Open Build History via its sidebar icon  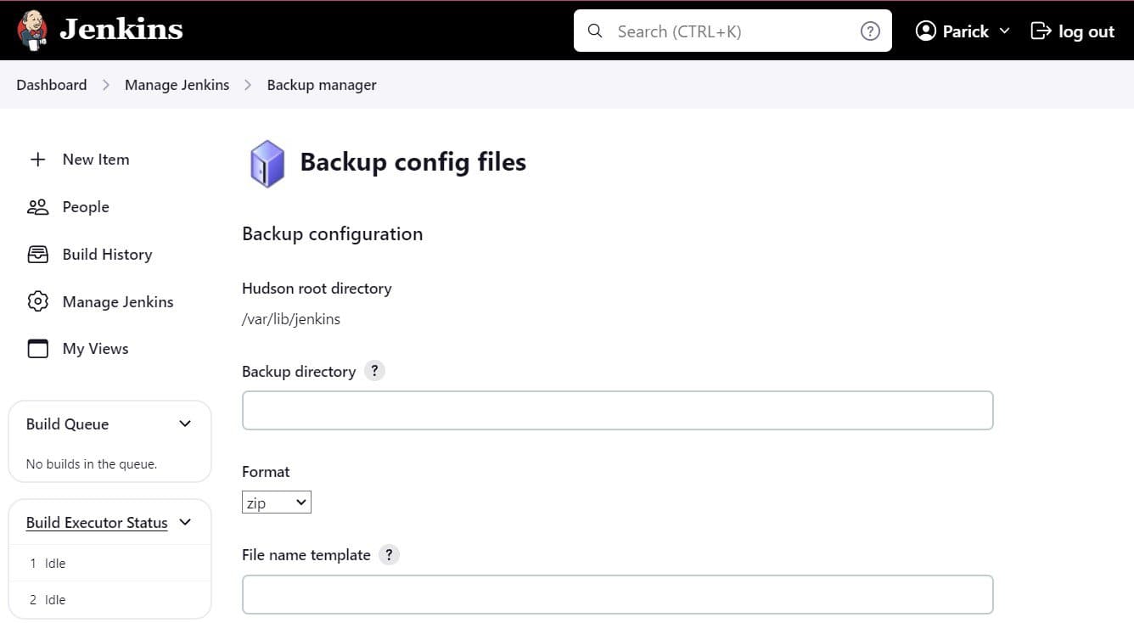[37, 254]
